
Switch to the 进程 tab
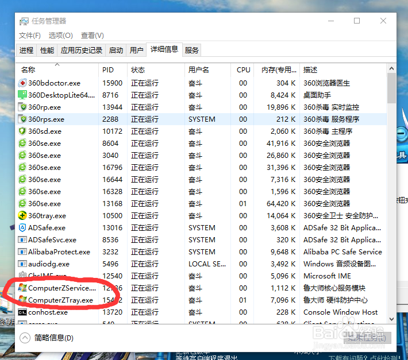[26, 50]
